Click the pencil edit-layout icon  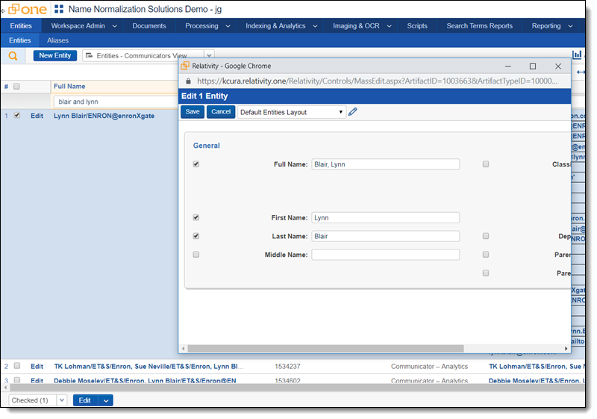353,112
